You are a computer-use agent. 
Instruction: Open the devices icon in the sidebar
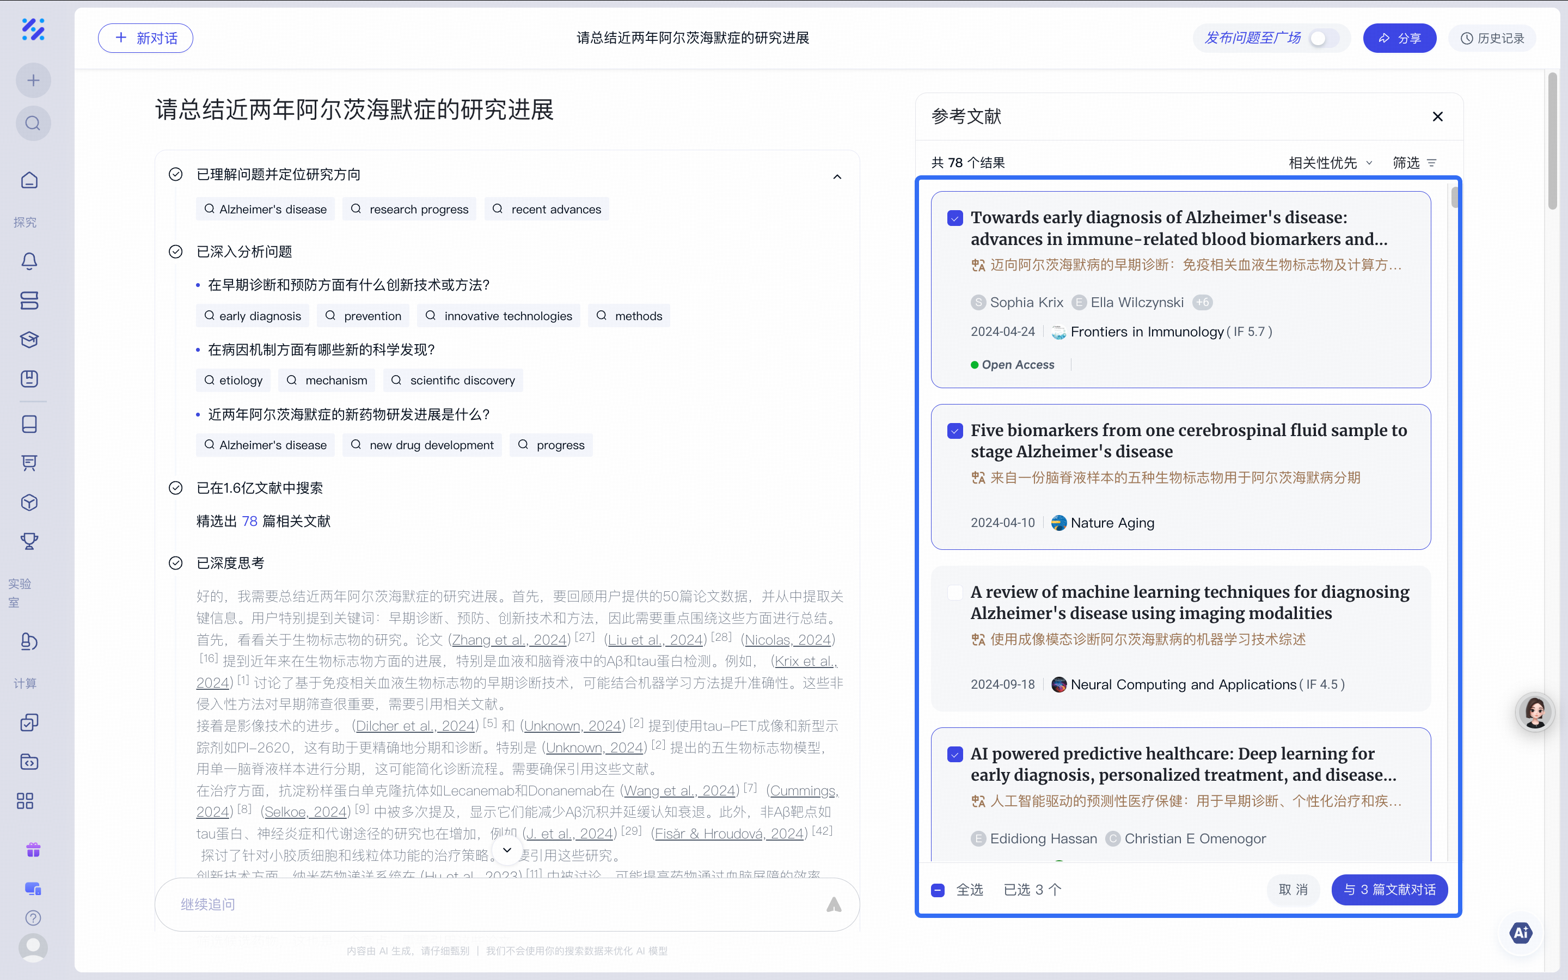click(x=33, y=889)
